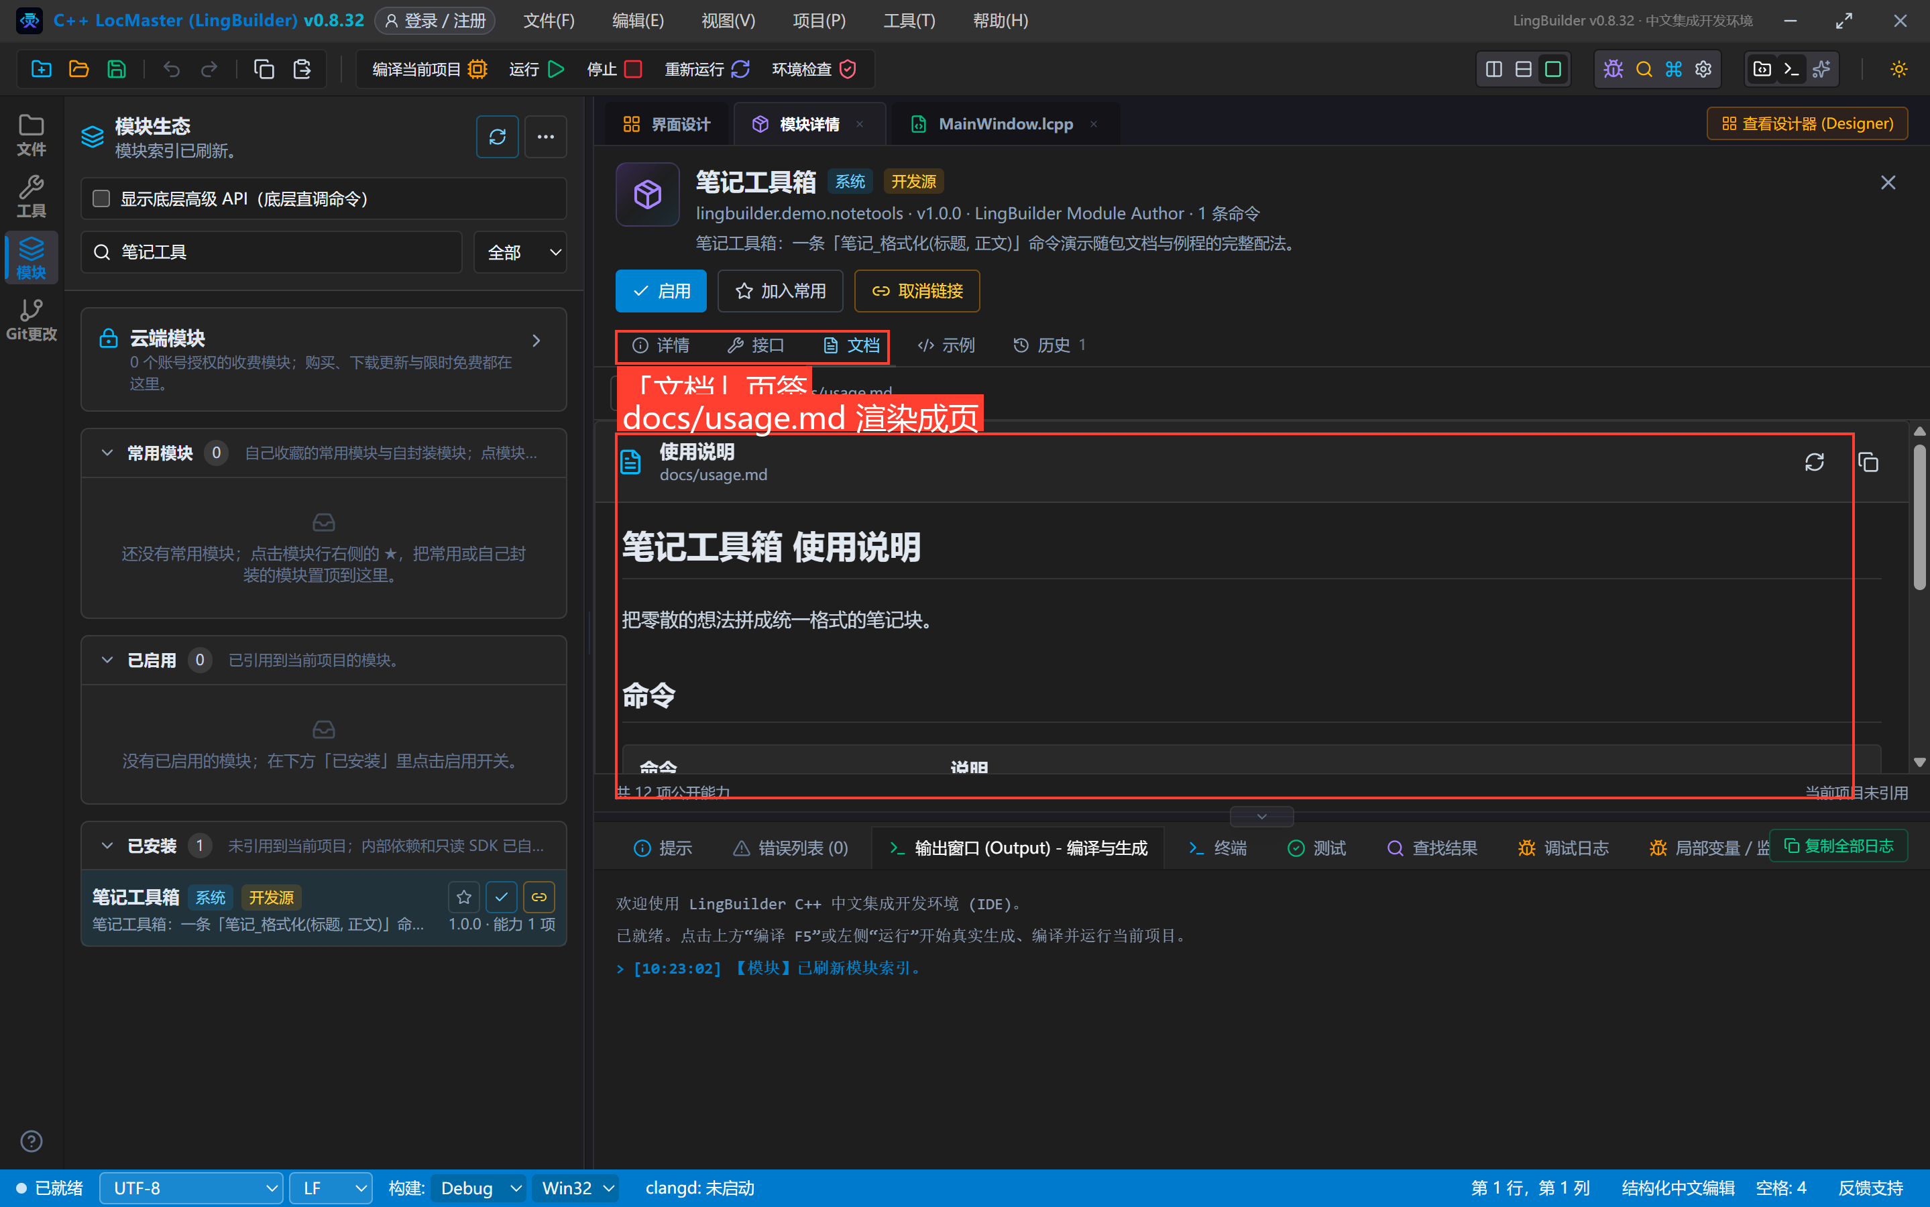Click the copy icon in the toolbar

(x=264, y=70)
